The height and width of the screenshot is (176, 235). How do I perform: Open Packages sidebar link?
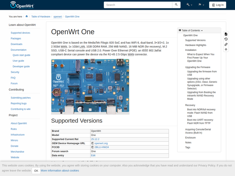(x=16, y=38)
